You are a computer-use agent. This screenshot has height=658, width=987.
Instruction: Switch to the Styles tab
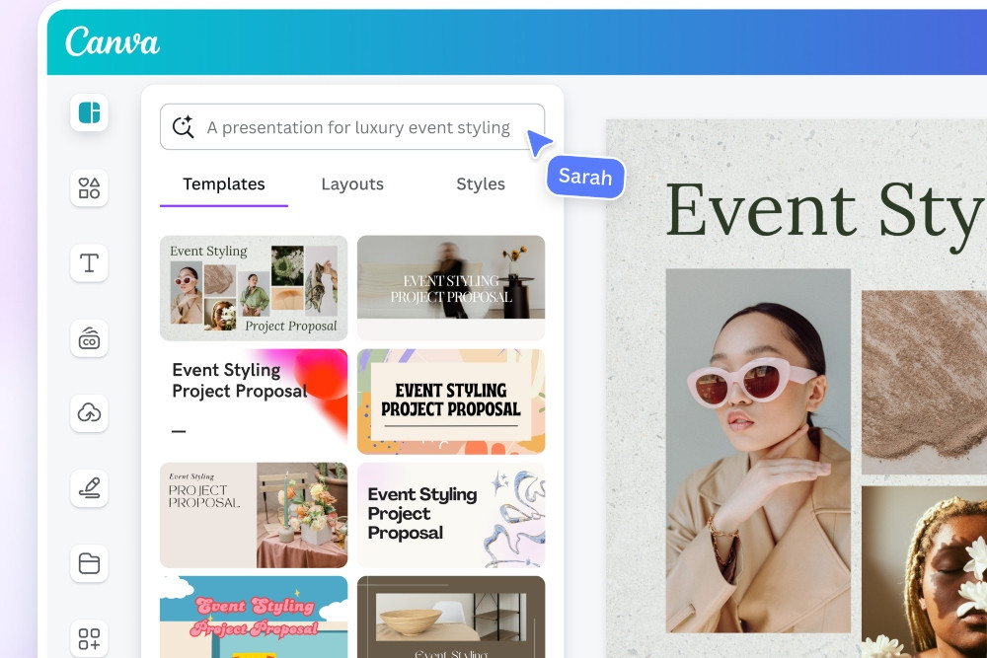(x=481, y=184)
